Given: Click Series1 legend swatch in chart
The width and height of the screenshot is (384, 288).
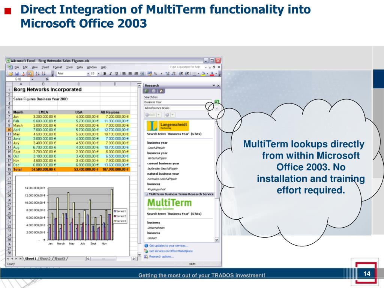Looking at the screenshot, I should tap(115, 211).
